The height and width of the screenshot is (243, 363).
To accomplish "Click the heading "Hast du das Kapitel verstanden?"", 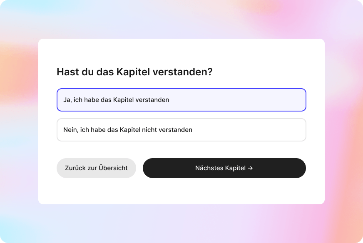I will (134, 72).
